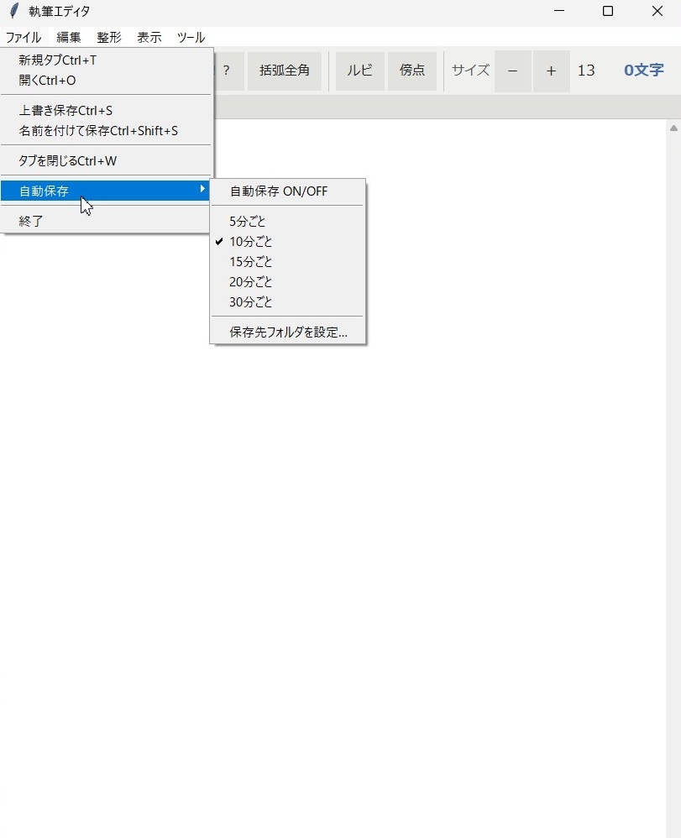Click 終了 to exit the editor
Image resolution: width=681 pixels, height=838 pixels.
(x=31, y=222)
